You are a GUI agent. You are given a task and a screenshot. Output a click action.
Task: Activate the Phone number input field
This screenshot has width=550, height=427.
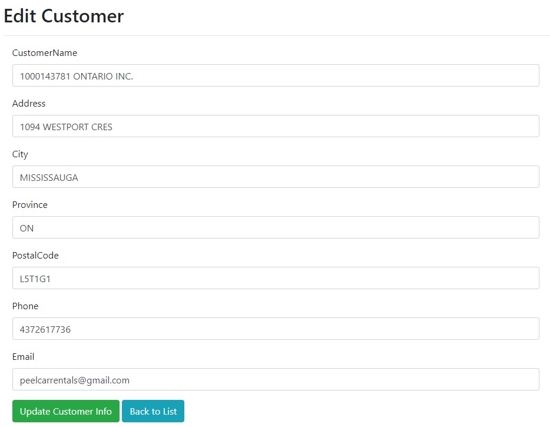click(x=276, y=329)
